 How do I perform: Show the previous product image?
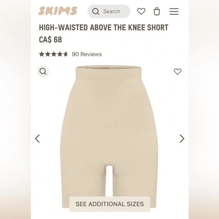(37, 139)
